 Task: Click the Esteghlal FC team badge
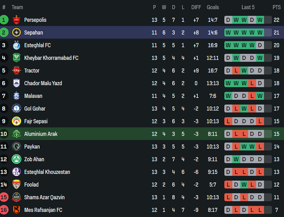16,46
